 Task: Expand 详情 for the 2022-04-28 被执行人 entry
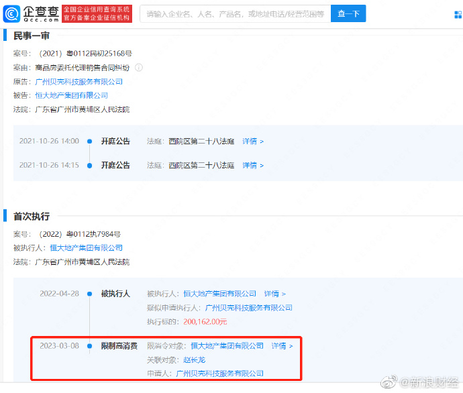coord(274,294)
